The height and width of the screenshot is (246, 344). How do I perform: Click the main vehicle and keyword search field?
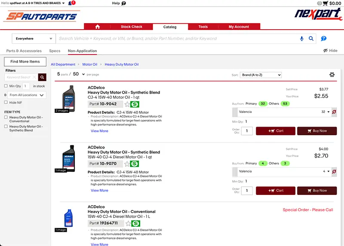[x=177, y=39]
